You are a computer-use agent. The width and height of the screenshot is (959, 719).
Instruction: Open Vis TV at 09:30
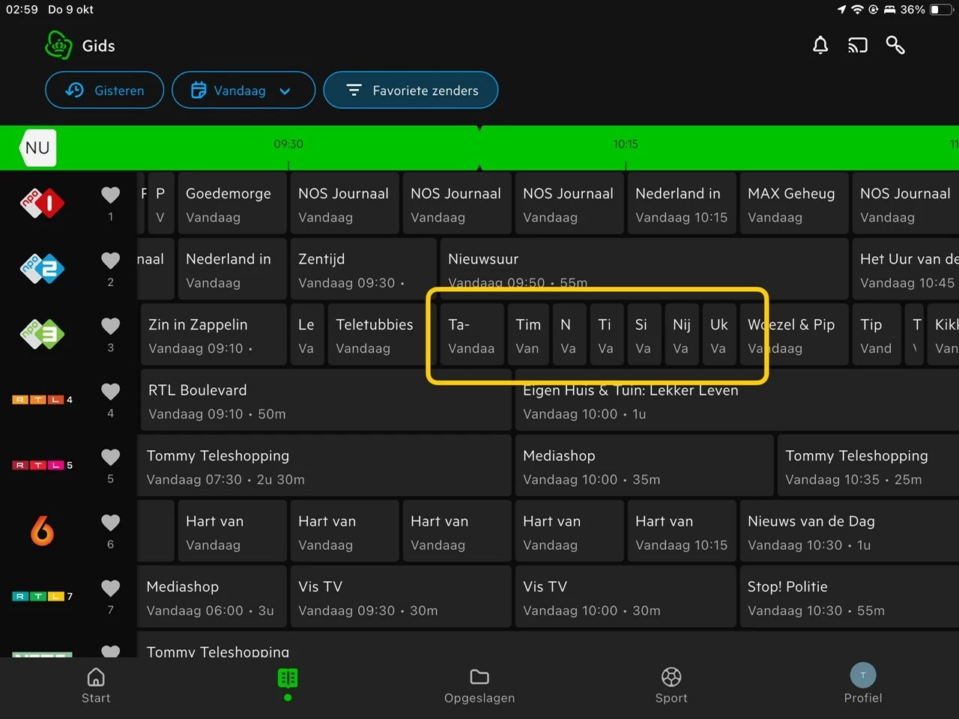pyautogui.click(x=401, y=597)
